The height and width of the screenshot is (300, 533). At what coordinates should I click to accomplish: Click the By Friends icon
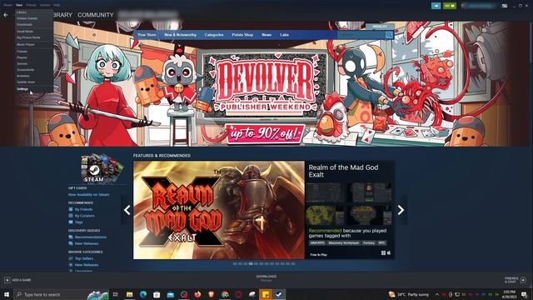[x=71, y=209]
